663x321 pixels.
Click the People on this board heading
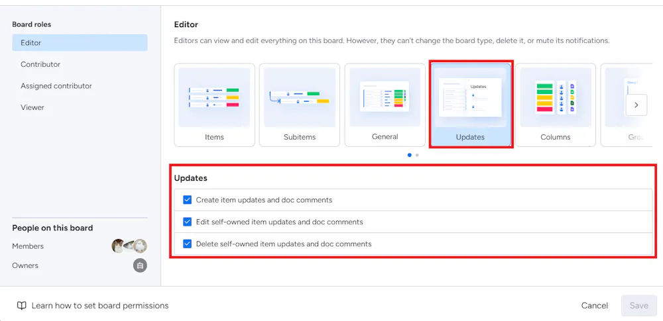52,228
